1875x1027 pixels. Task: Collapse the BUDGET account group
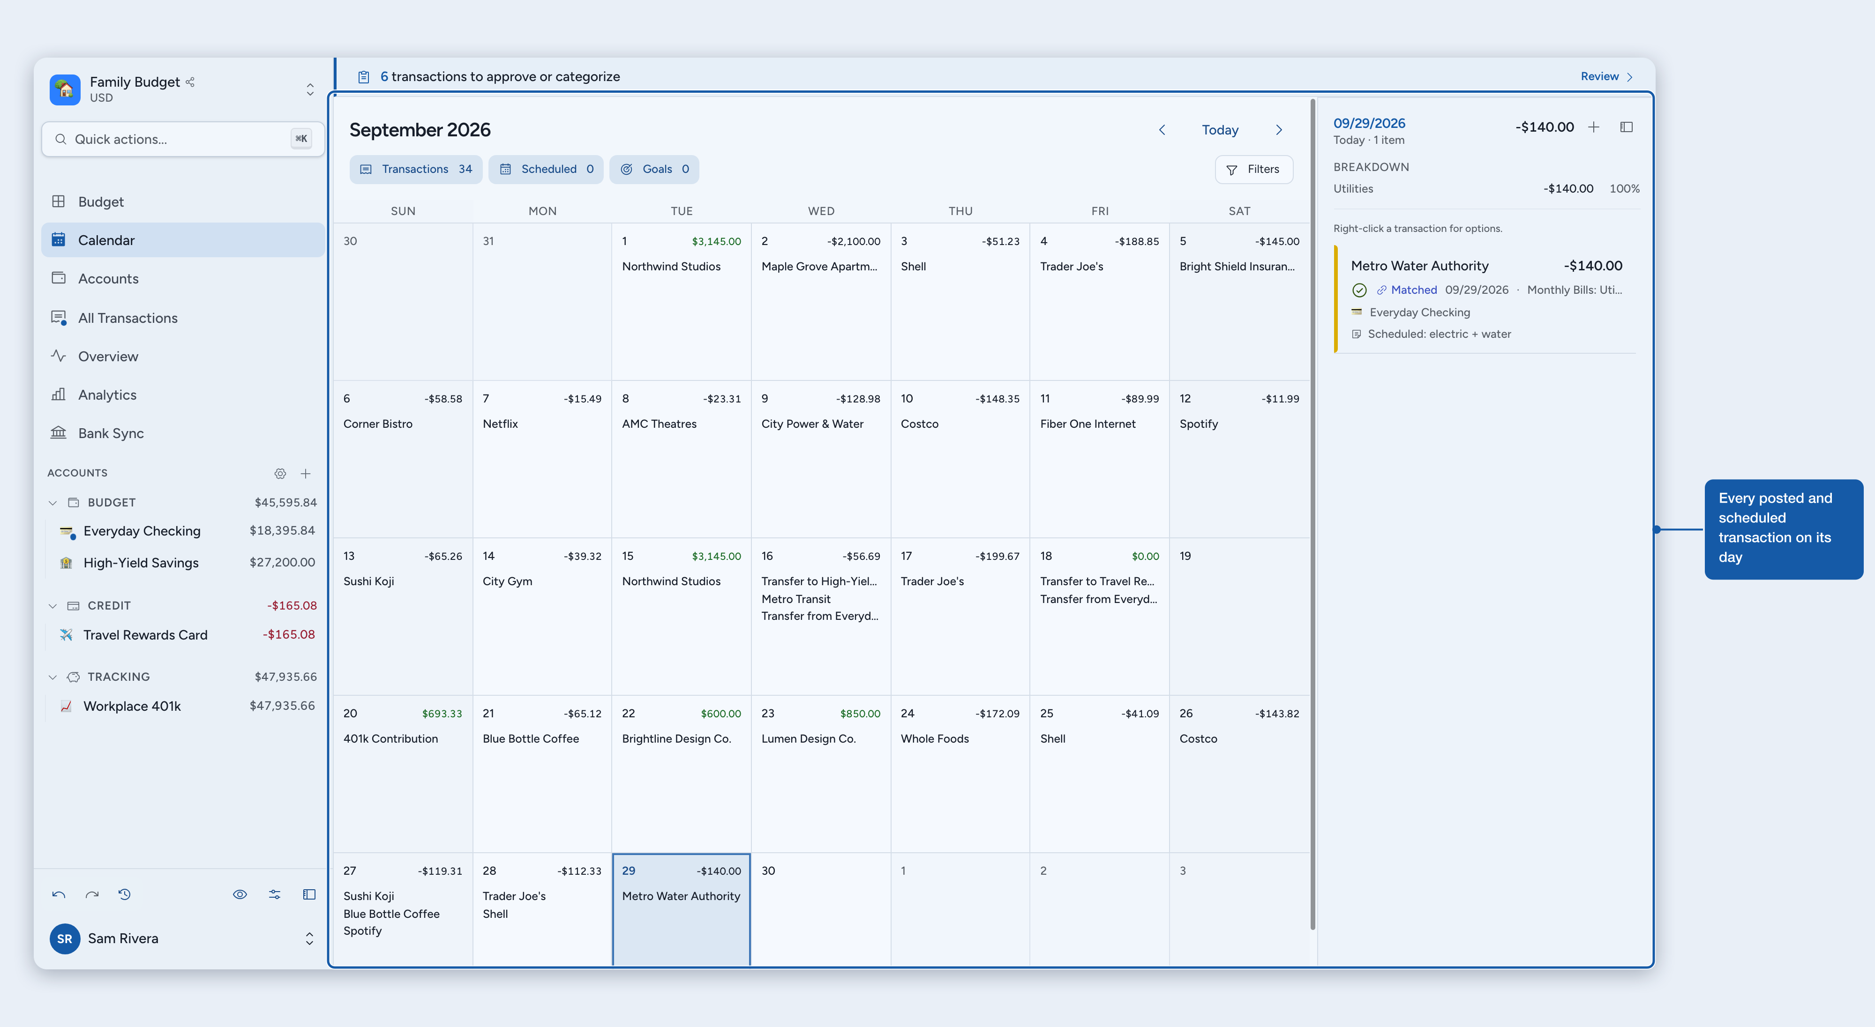click(52, 503)
